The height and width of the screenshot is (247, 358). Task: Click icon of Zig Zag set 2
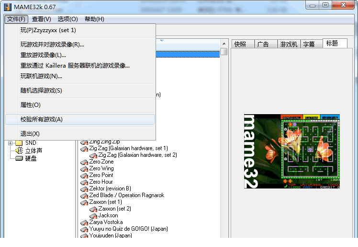[x=93, y=156]
